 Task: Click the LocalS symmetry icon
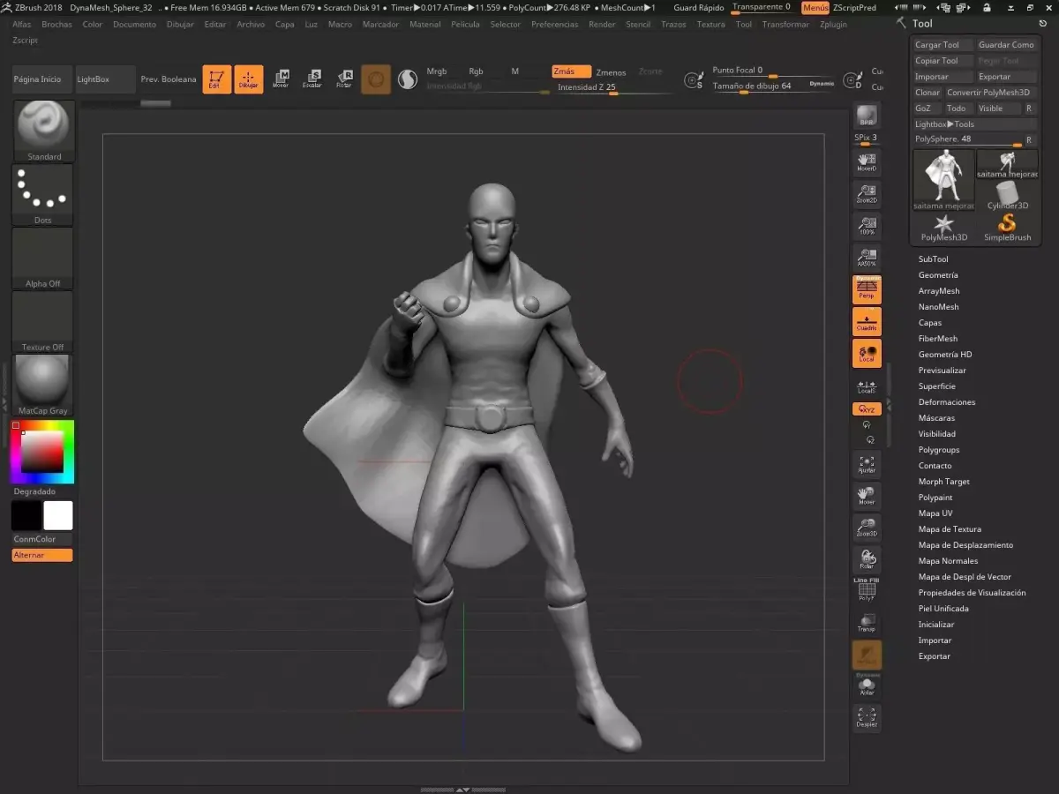point(867,386)
